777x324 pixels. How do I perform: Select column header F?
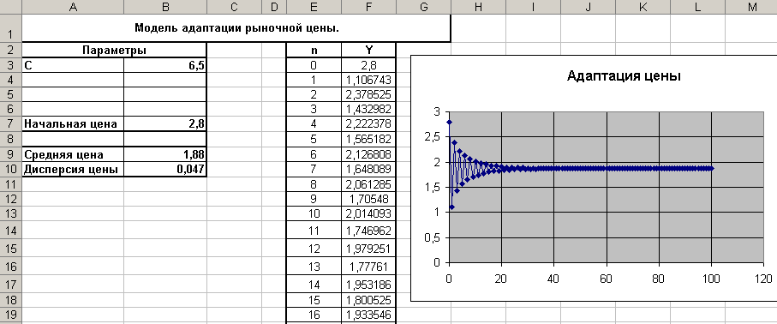tap(368, 7)
